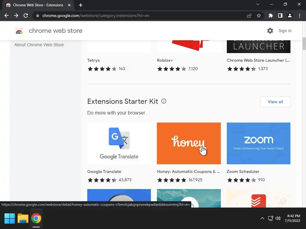
Task: Sign in to the web store
Action: 285,31
